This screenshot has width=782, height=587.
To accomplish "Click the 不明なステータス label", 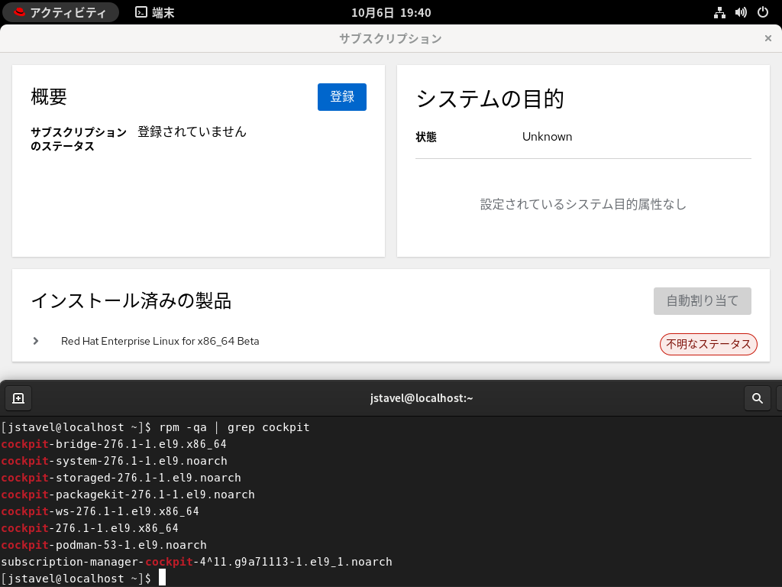I will point(708,345).
